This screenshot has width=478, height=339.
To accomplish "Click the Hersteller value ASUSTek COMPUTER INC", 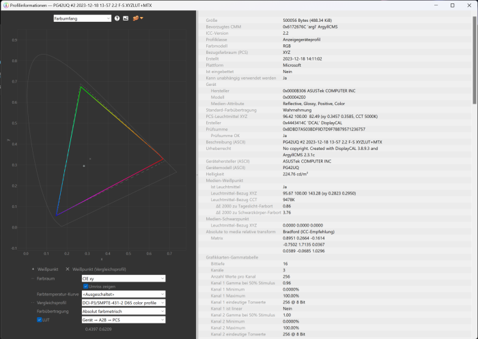I will (x=319, y=91).
